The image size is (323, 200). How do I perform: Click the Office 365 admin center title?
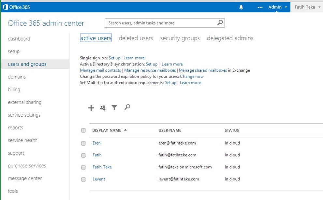pos(46,23)
